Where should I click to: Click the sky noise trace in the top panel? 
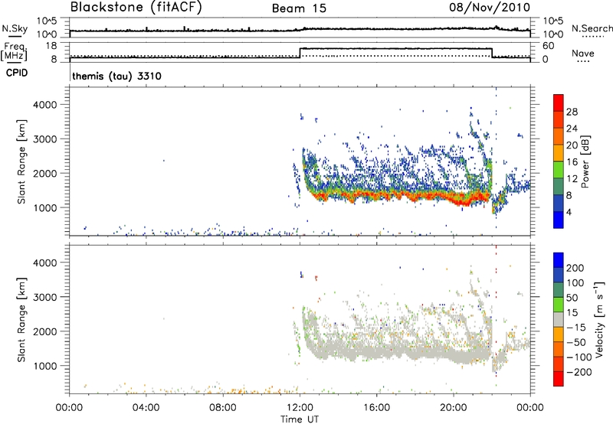(300, 30)
